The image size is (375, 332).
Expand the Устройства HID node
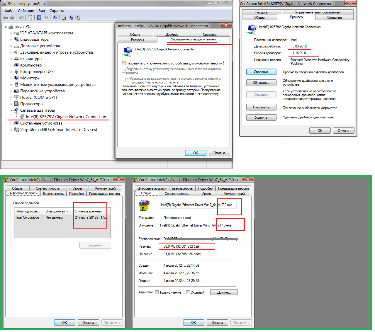click(11, 130)
